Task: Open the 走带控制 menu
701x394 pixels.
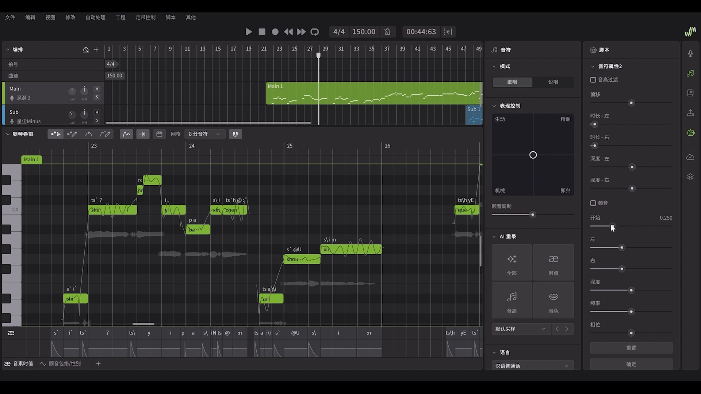Action: [145, 18]
